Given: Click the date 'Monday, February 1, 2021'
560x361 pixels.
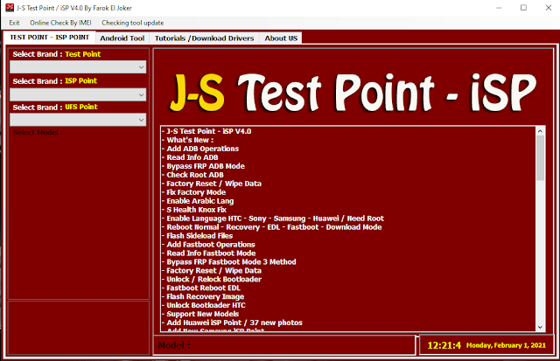Looking at the screenshot, I should click(x=506, y=345).
